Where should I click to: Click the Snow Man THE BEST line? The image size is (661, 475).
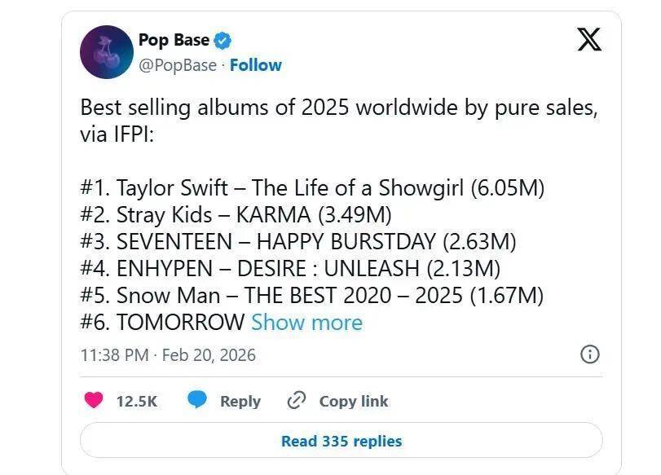(312, 295)
